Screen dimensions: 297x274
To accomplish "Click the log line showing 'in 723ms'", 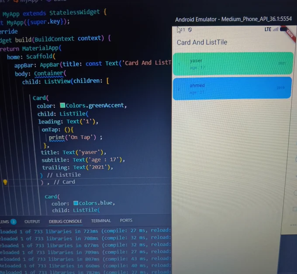I will tap(86, 231).
